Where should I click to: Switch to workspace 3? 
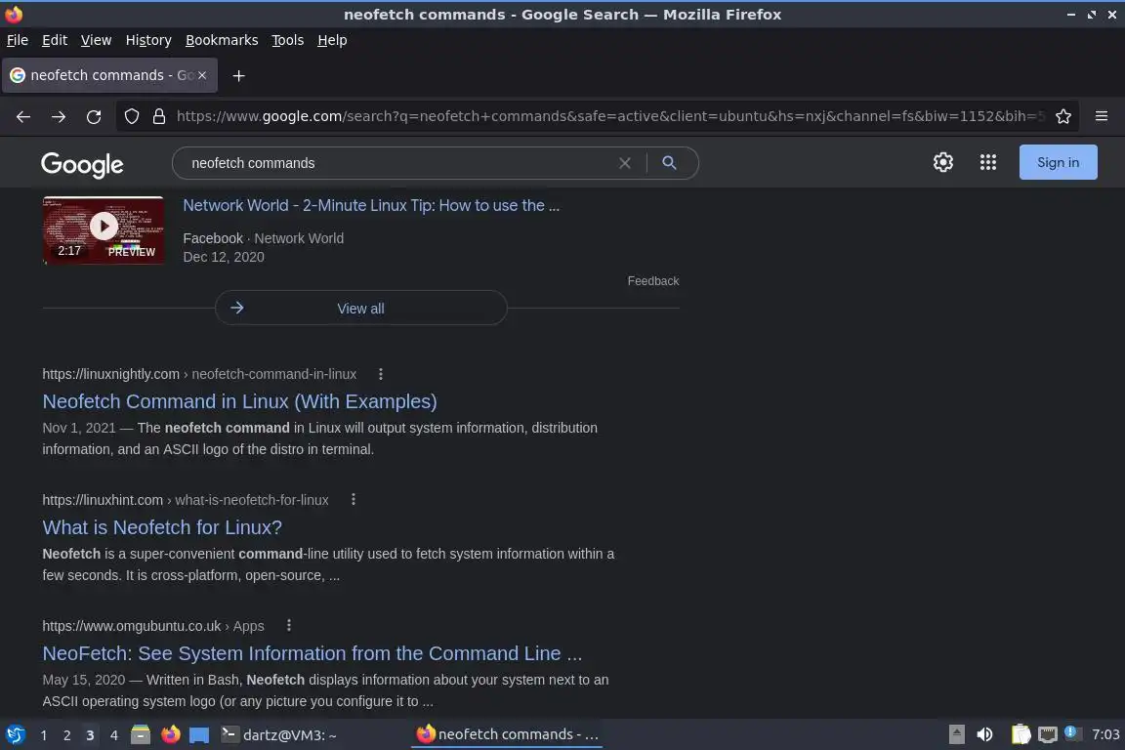90,735
